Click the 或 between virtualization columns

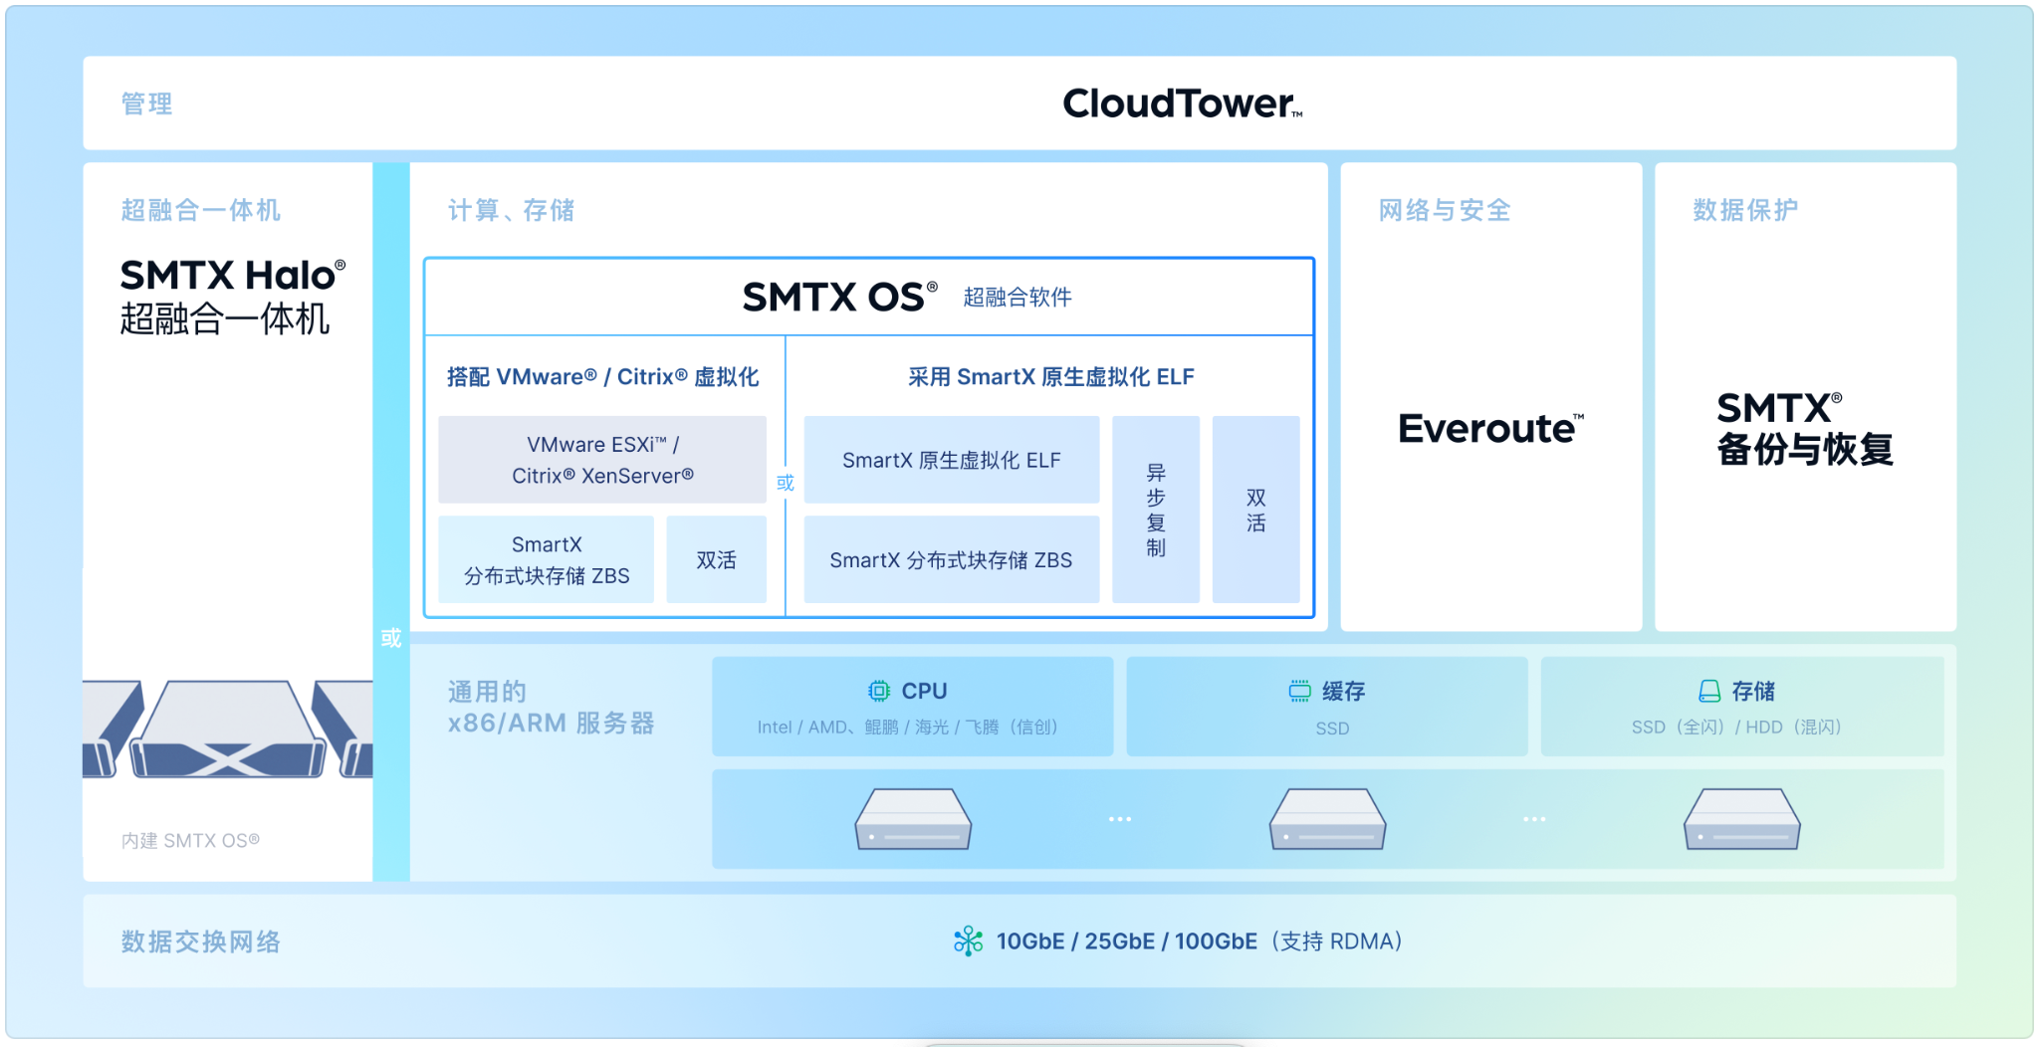[x=786, y=483]
